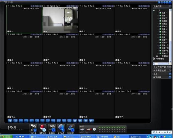Open the 电子地图 e-map globe icon
Image resolution: width=173 pixels, height=138 pixels.
[x=61, y=128]
